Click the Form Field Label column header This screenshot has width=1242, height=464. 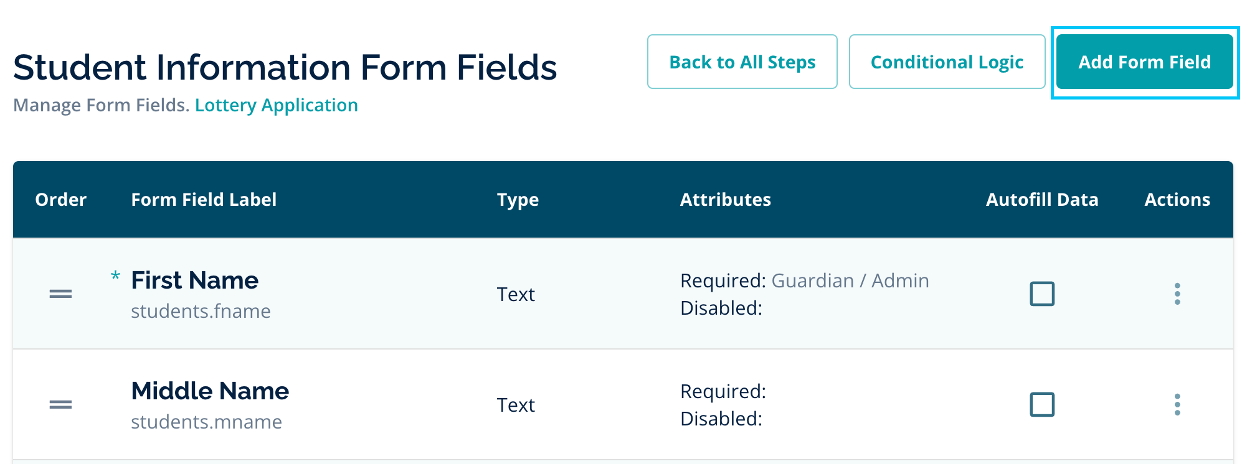(204, 200)
